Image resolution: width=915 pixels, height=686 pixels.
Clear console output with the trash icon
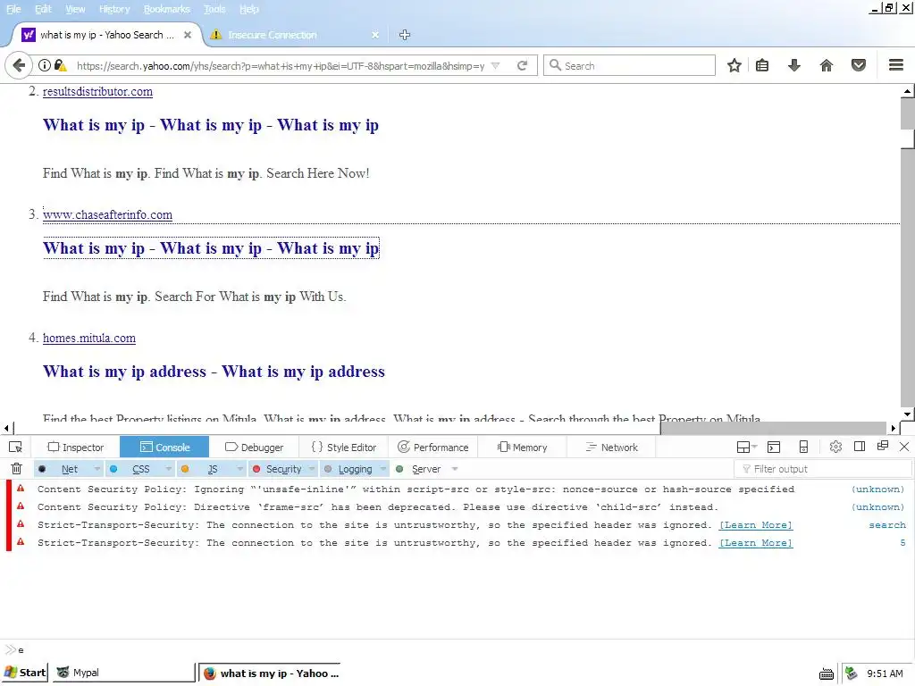tap(17, 468)
